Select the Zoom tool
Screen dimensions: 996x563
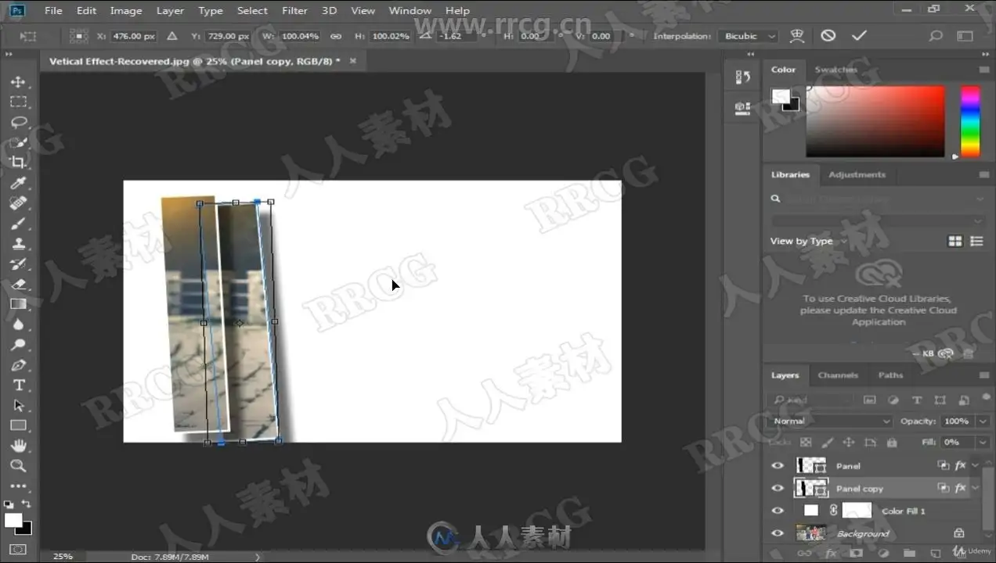18,466
